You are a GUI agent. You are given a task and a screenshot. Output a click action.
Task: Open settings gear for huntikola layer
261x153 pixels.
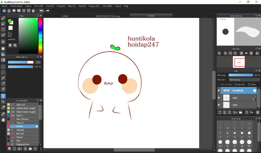[x=255, y=90]
